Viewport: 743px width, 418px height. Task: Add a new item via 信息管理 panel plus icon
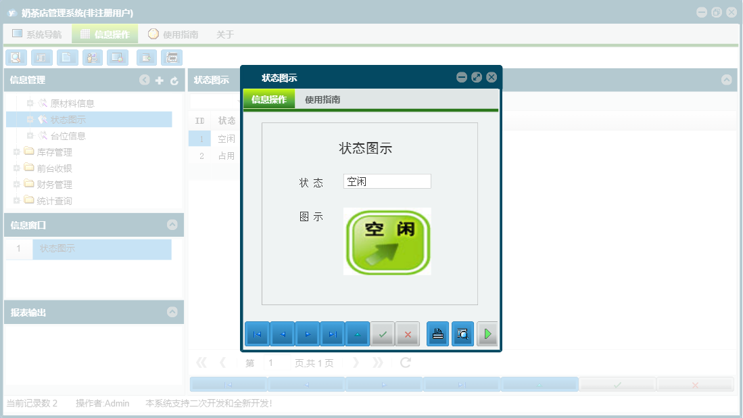pyautogui.click(x=158, y=80)
